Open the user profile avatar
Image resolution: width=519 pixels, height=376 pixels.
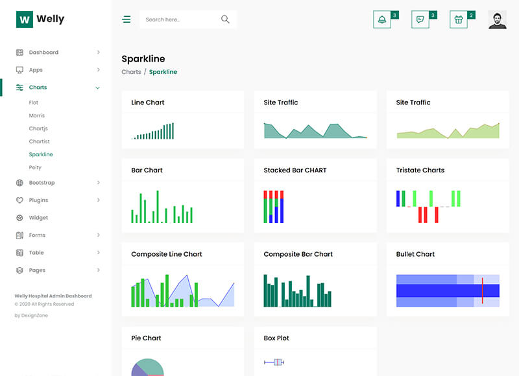point(497,20)
